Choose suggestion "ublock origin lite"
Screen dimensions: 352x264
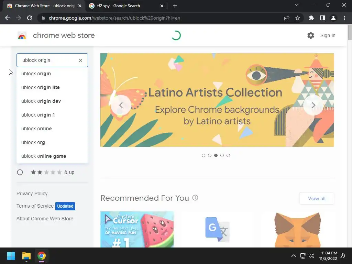point(52,87)
